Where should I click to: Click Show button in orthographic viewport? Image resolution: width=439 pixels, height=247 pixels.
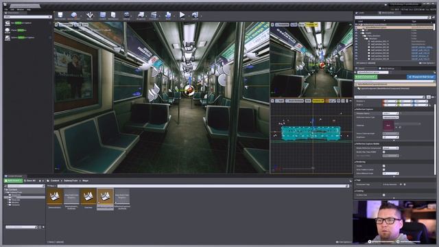click(308, 101)
